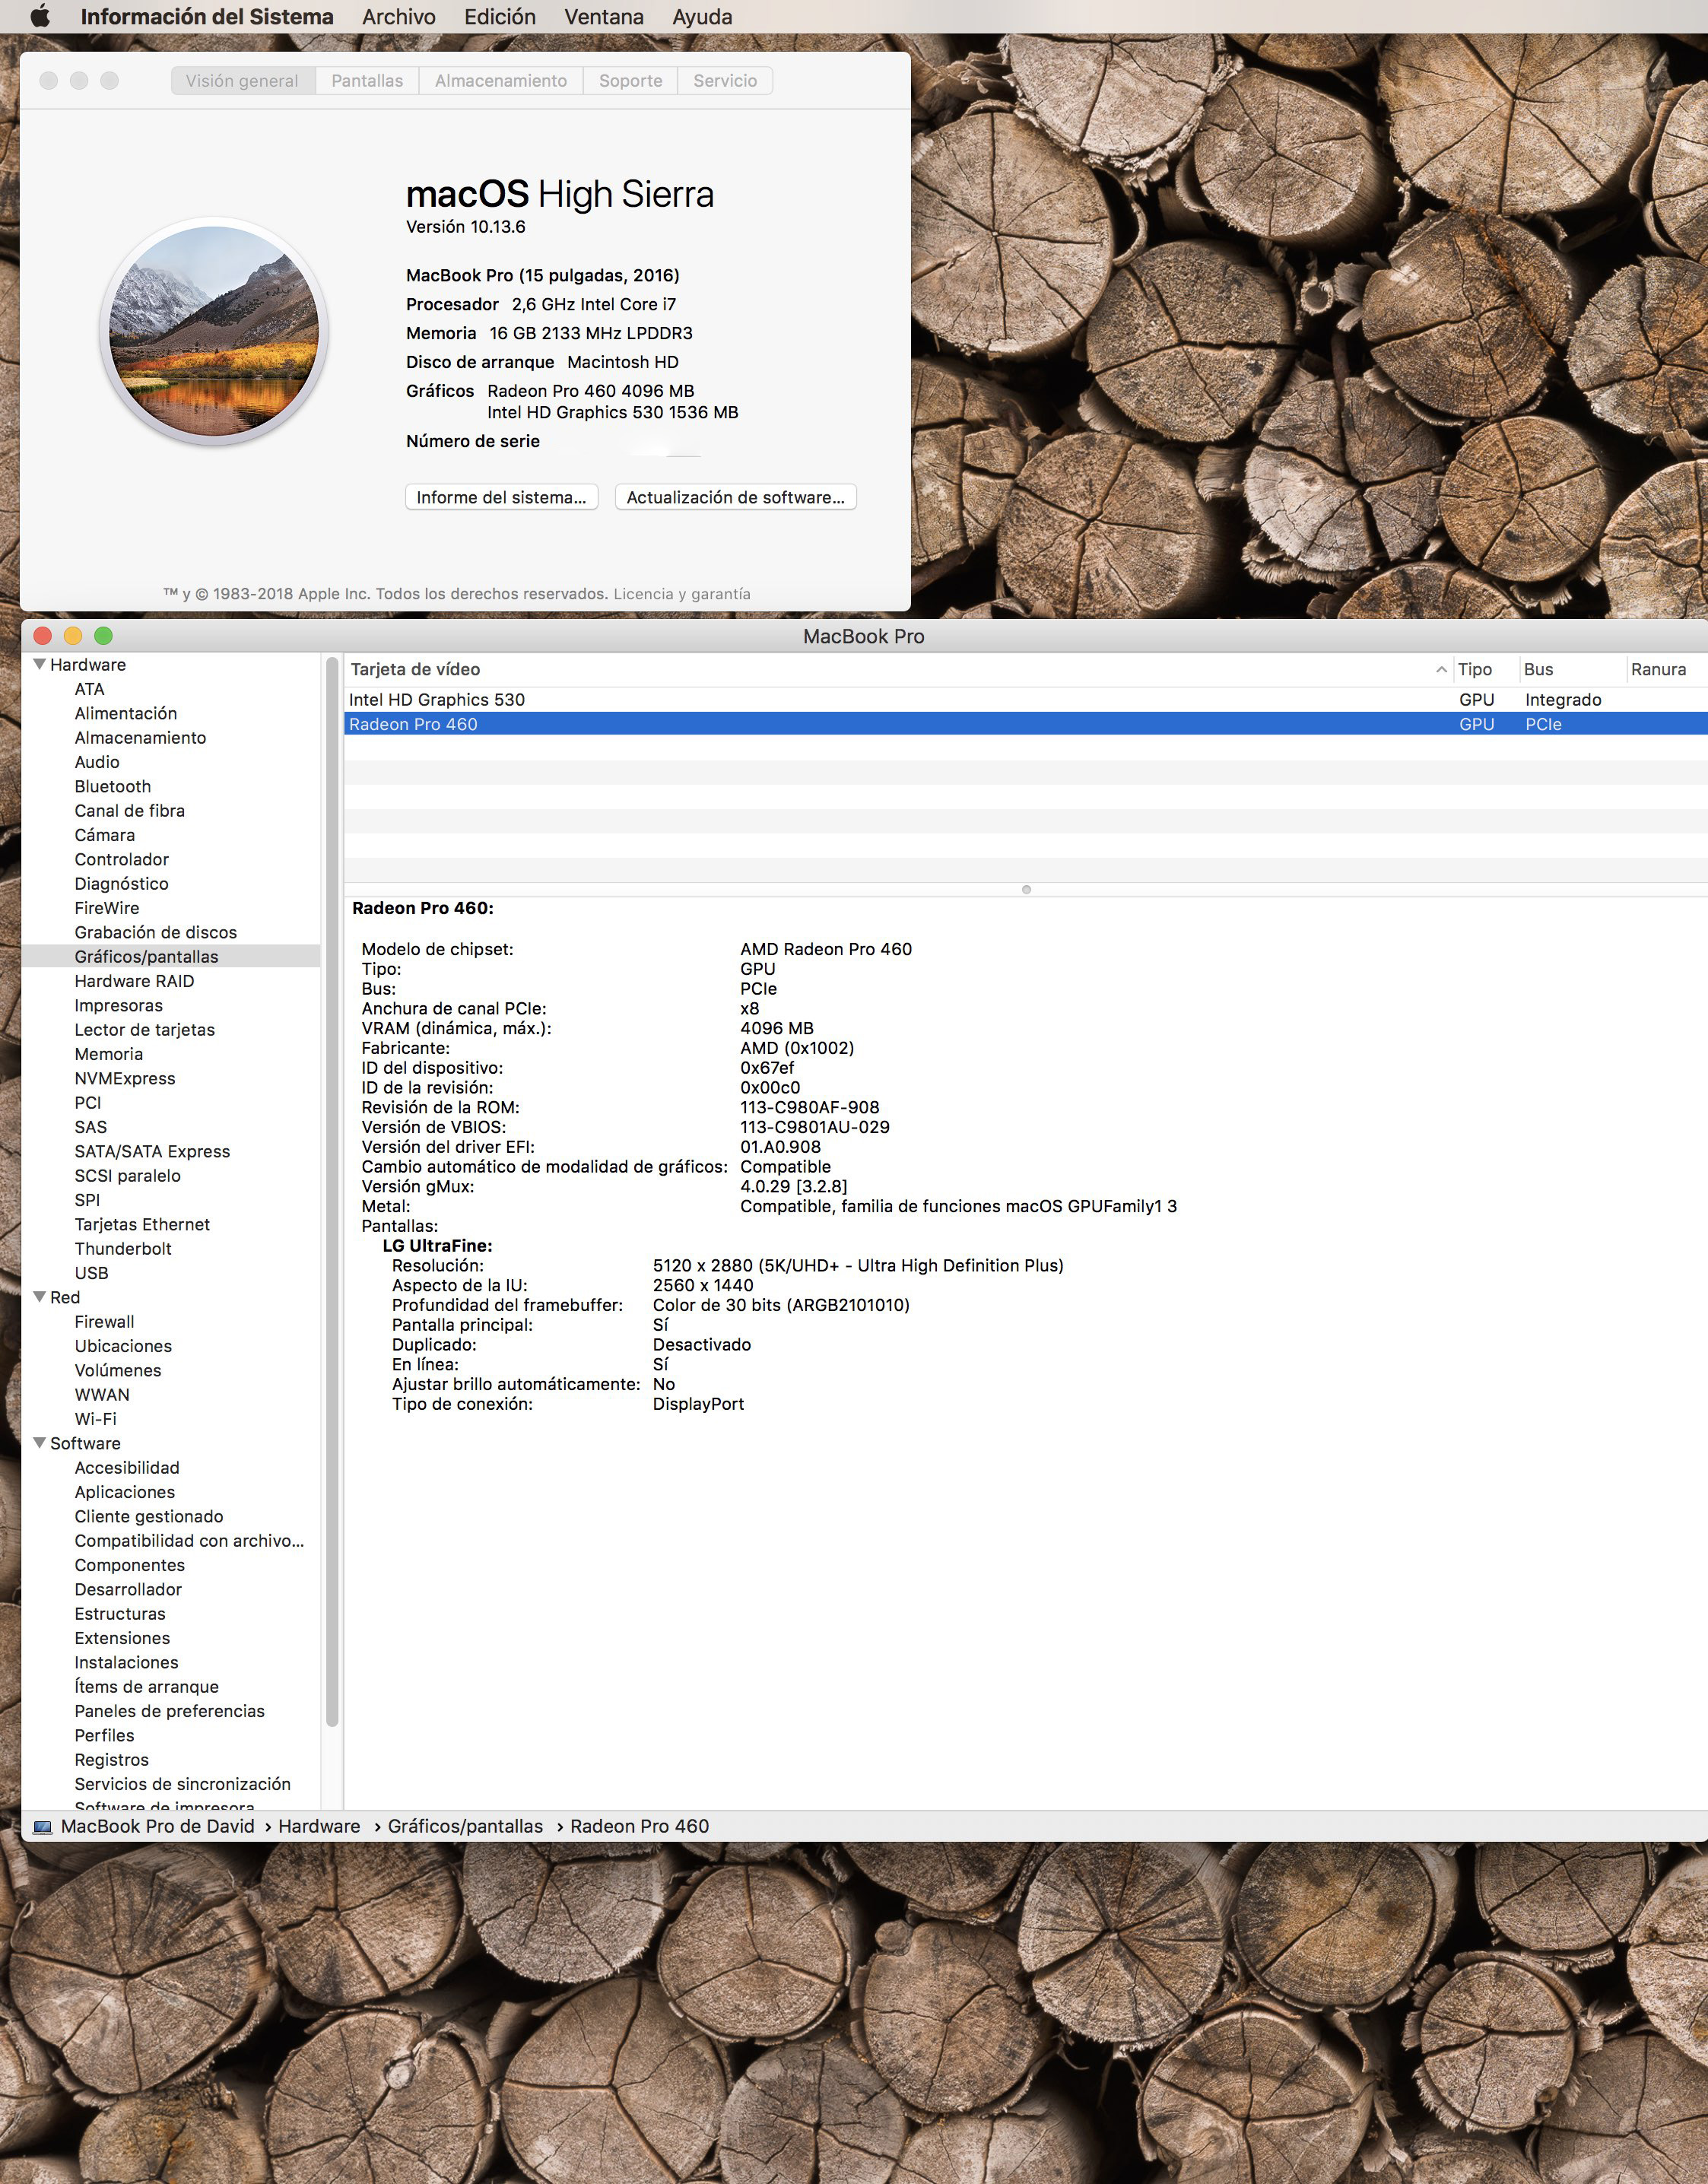Open the Ayuda menu
This screenshot has width=1708, height=2184.
point(702,17)
